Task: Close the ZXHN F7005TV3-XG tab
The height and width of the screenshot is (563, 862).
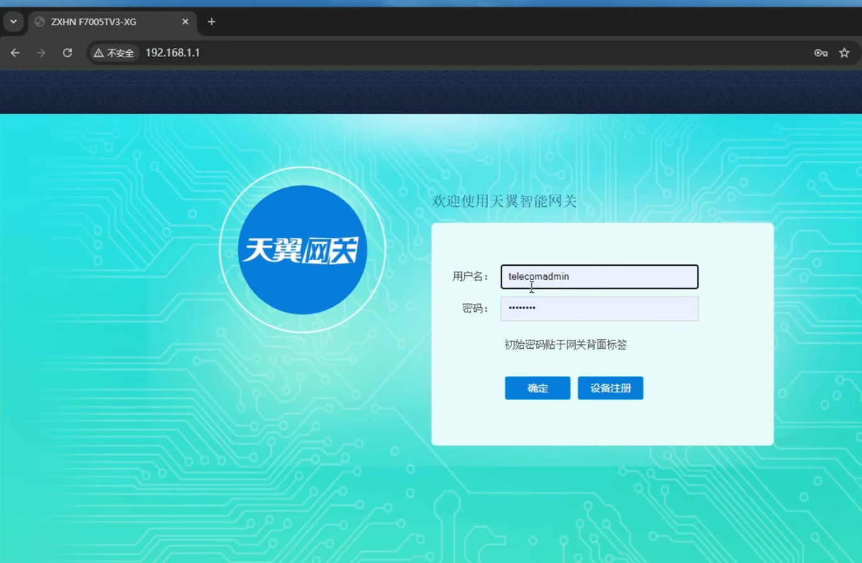Action: tap(185, 21)
